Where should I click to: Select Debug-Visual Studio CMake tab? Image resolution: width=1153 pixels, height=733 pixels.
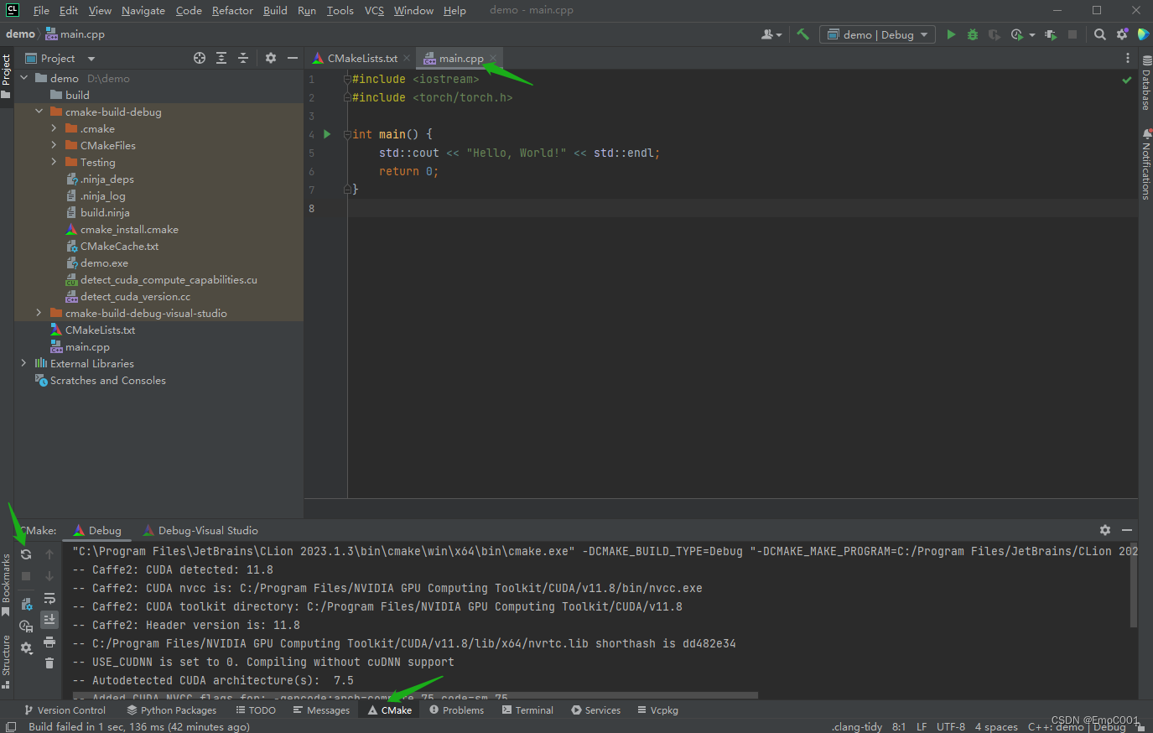coord(200,530)
